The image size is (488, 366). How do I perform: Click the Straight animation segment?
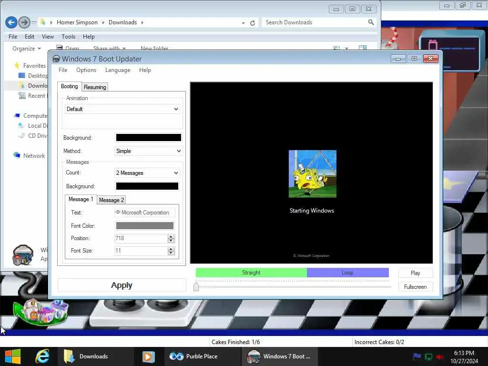pos(251,272)
